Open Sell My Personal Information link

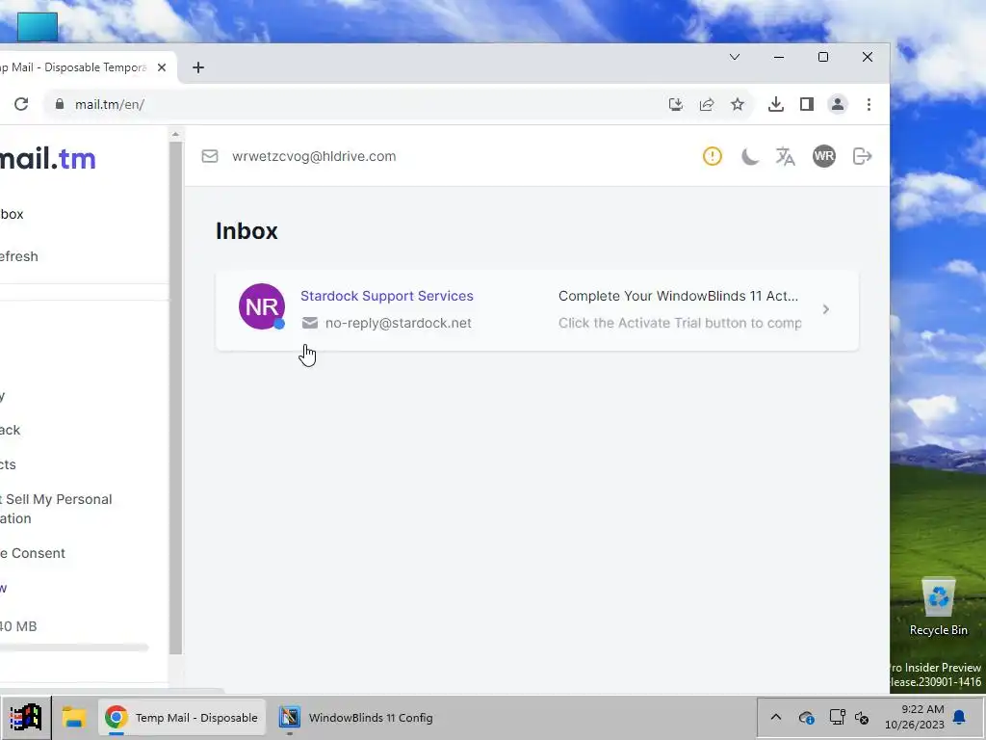point(56,509)
